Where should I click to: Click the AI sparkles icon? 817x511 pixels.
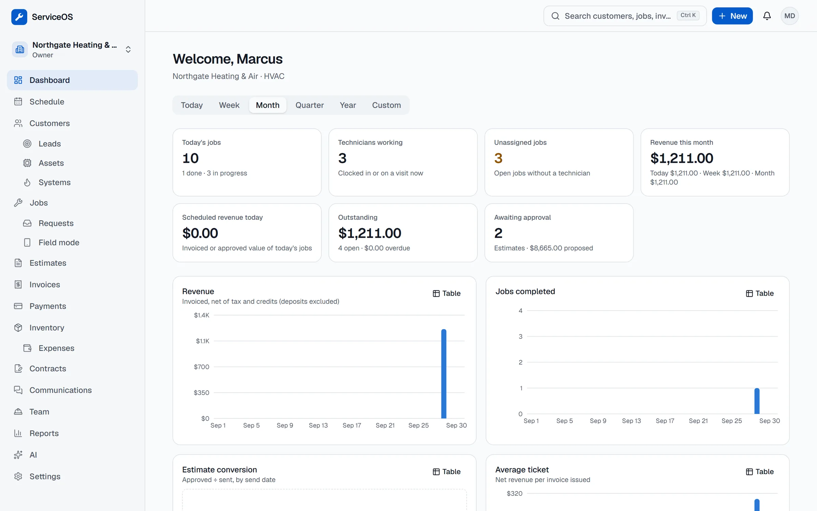(x=18, y=455)
